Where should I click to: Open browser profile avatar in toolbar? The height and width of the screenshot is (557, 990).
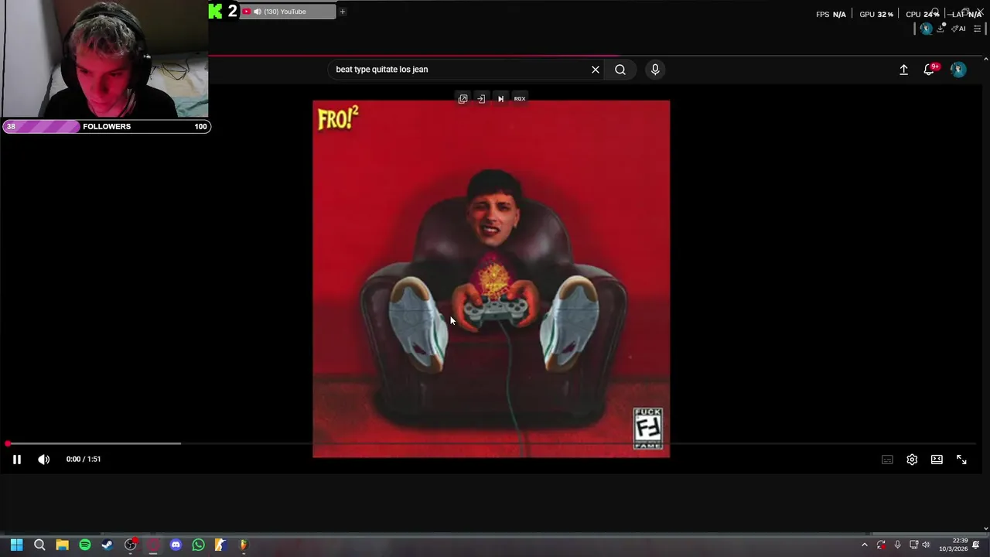[926, 29]
